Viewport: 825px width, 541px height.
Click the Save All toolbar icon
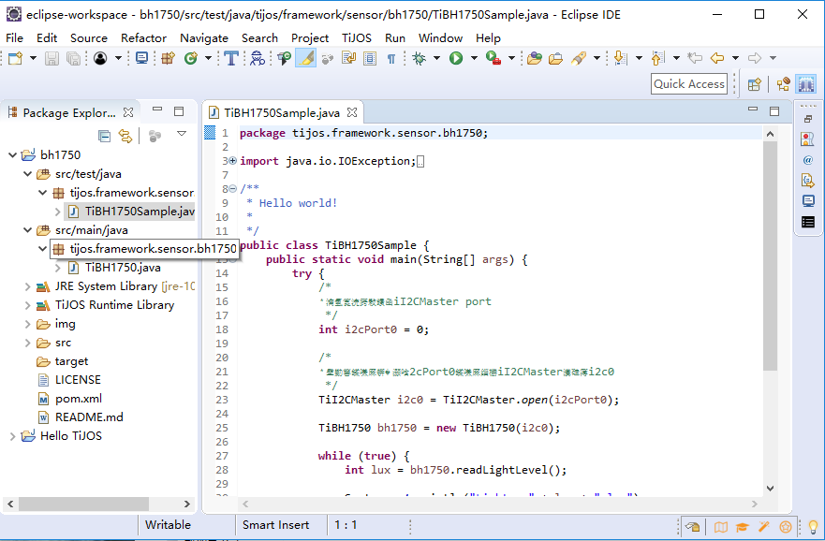(74, 58)
